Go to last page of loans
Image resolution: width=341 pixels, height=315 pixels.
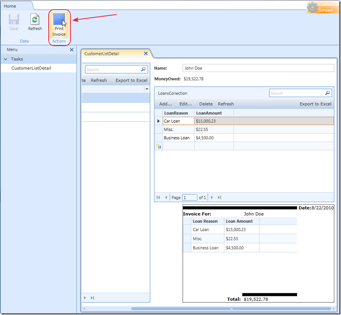click(219, 197)
